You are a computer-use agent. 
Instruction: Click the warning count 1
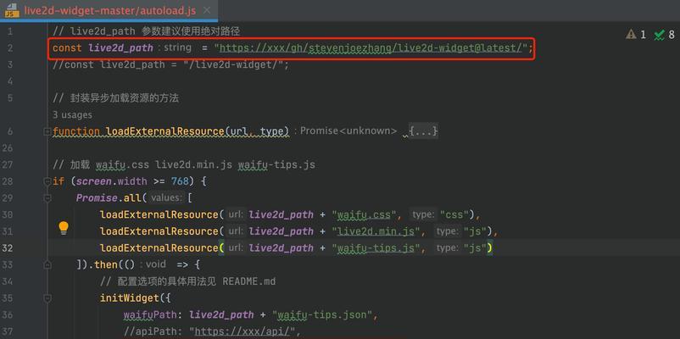643,35
